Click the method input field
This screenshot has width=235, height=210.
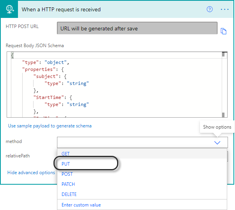[142, 142]
